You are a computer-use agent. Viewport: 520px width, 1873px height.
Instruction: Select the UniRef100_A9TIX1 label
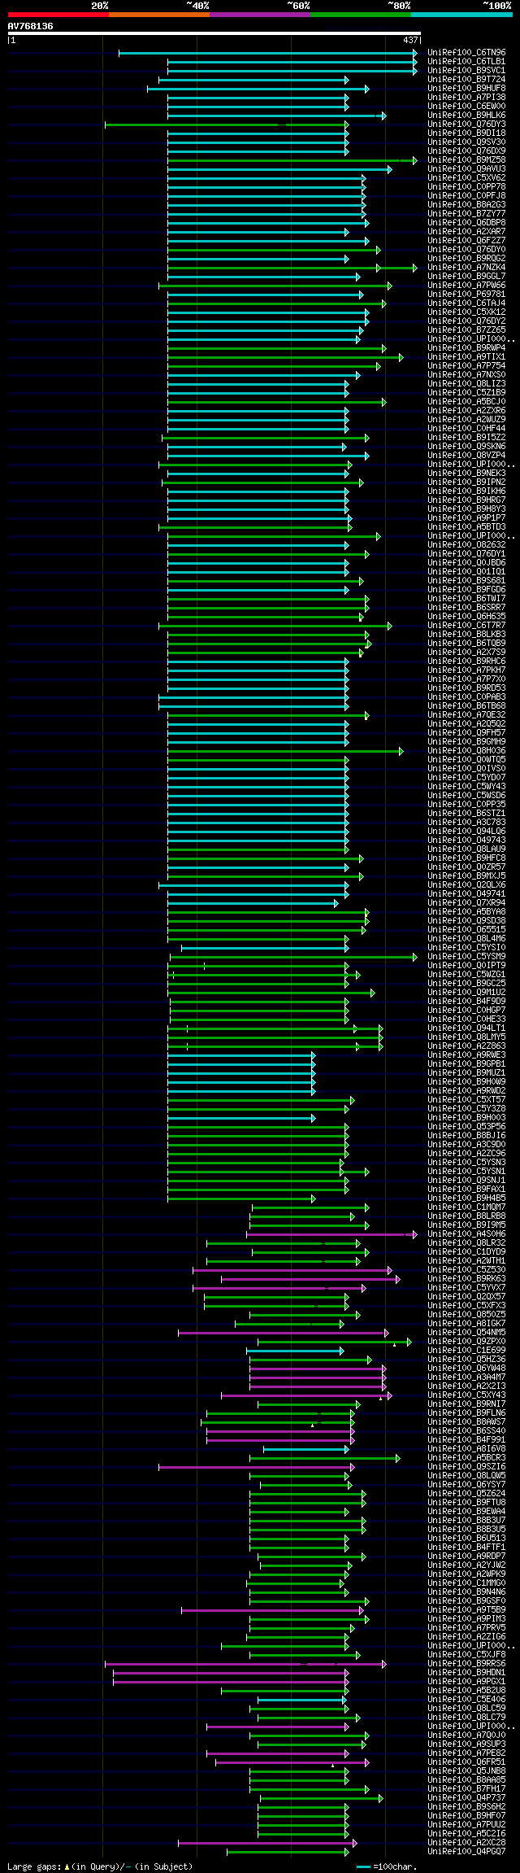[x=466, y=357]
